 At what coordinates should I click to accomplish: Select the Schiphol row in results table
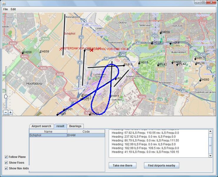point(67,135)
